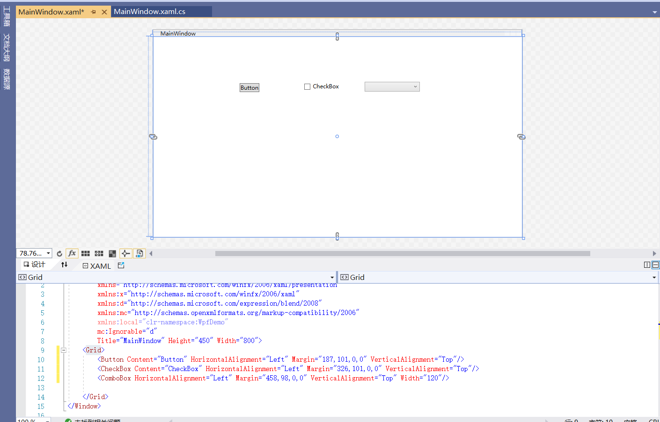Swap panes using the up-down arrows icon
The width and height of the screenshot is (660, 422).
coord(65,265)
